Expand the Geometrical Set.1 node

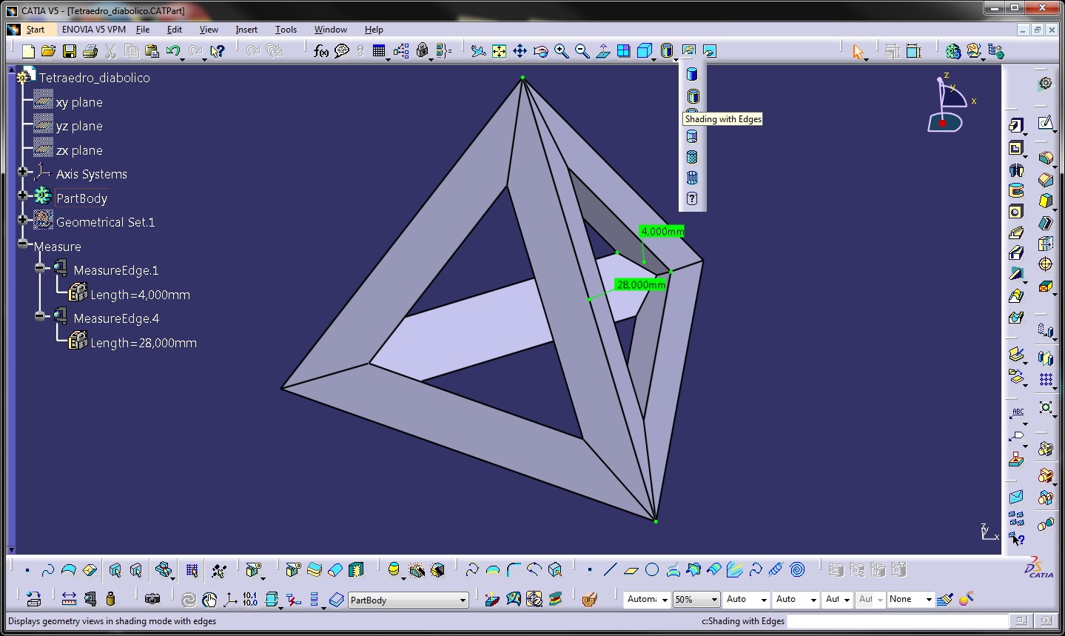23,220
